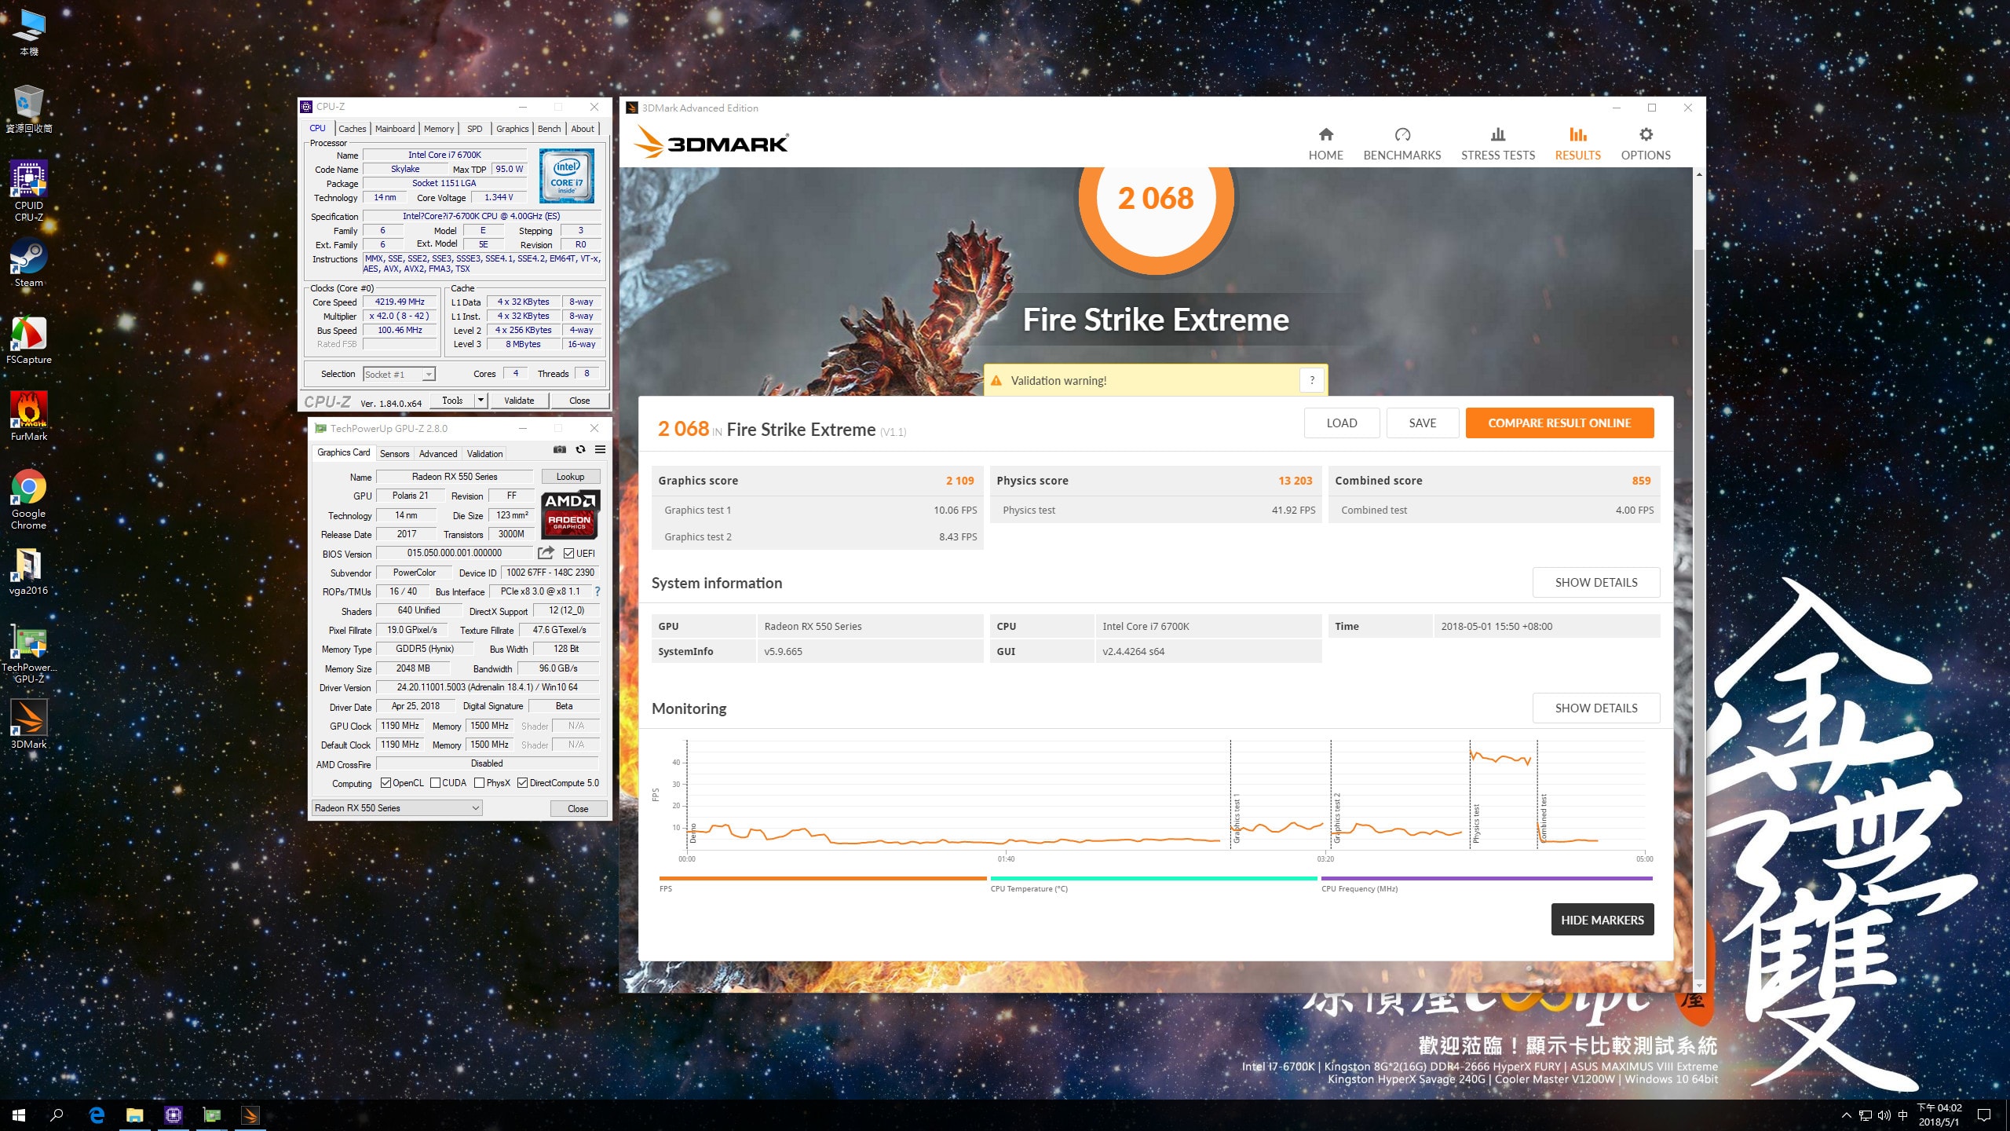
Task: Toggle UEFI checkbox in GPU-Z
Action: [x=568, y=554]
